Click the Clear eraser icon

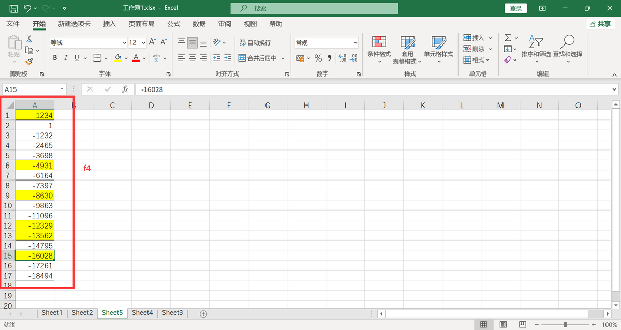coord(508,60)
